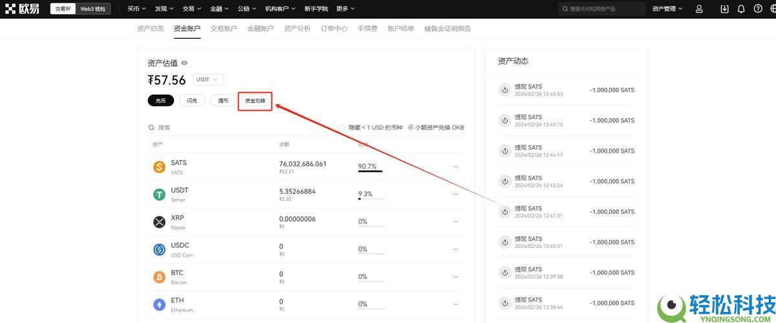Click the BTC Bitcoin coin icon

pyautogui.click(x=159, y=277)
